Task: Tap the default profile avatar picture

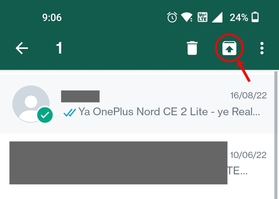Action: pos(31,104)
